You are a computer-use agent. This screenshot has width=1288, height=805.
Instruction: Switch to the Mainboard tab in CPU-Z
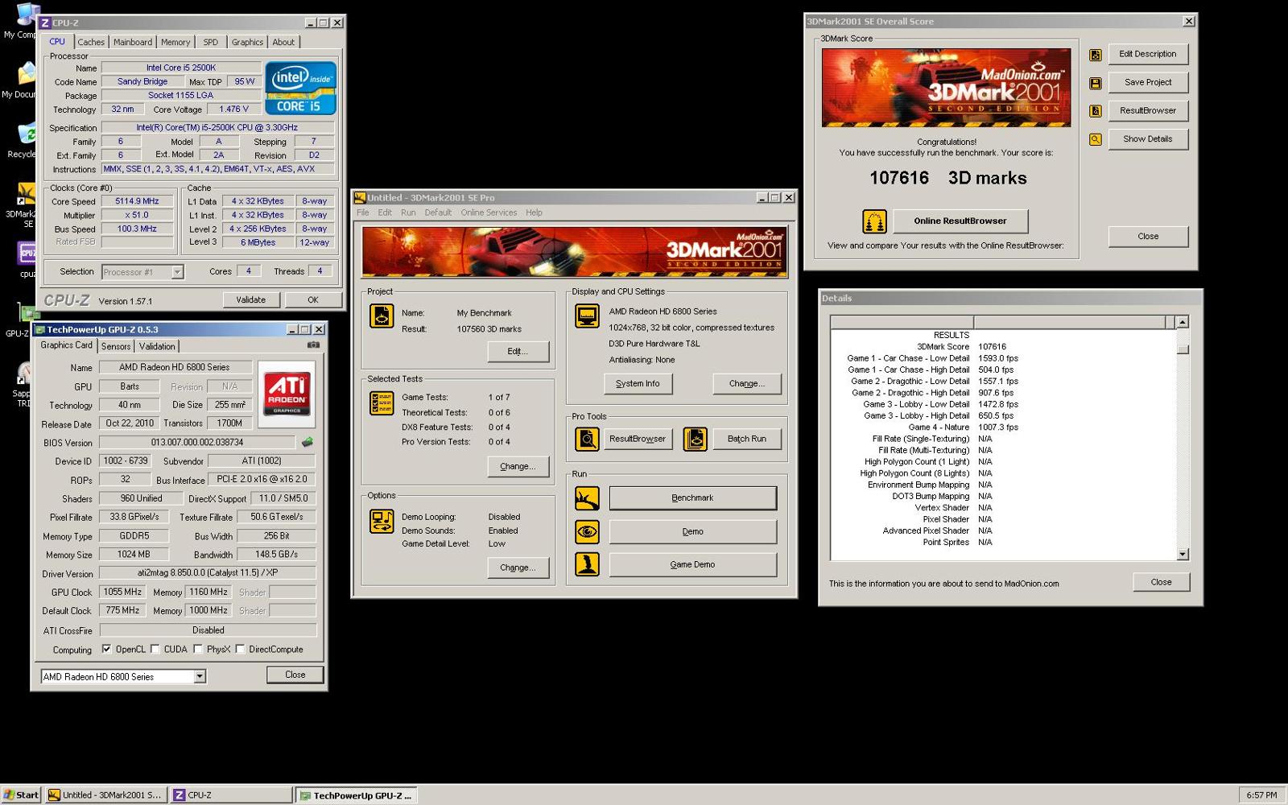(x=133, y=42)
